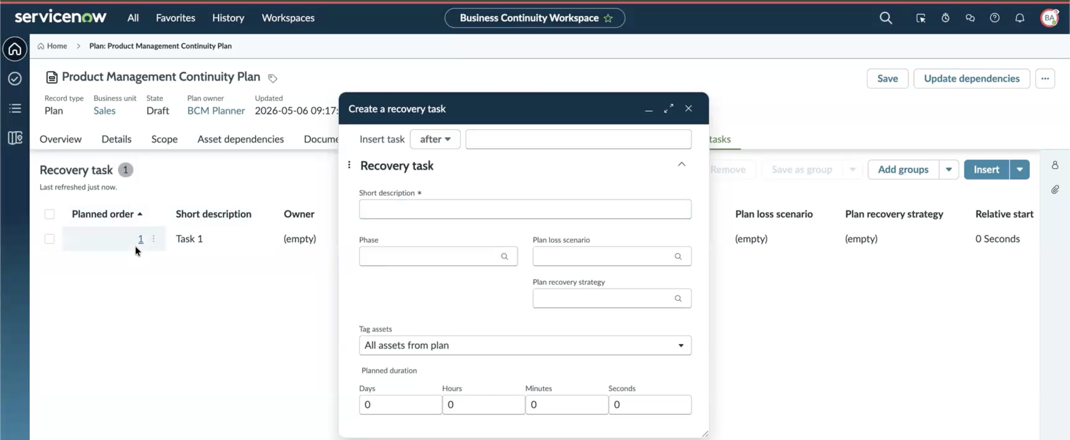Focus the Hours duration field
1070x440 pixels.
(484, 405)
